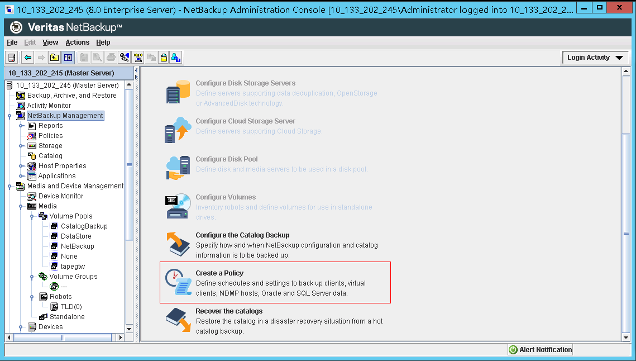Collapse the Volume Pools tree node

(32, 216)
